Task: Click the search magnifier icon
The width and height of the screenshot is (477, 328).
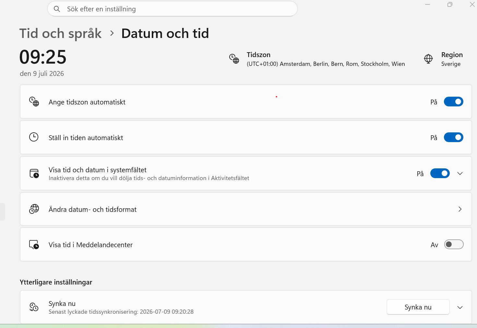Action: 57,9
